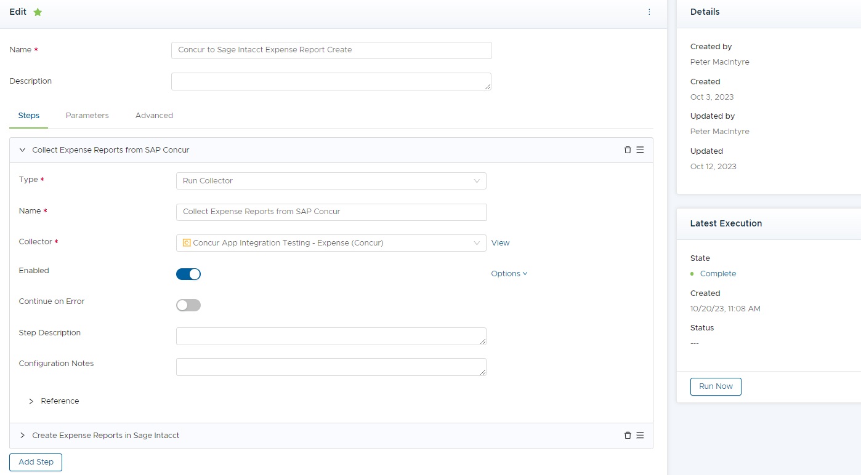Click the Add Step button
Image resolution: width=861 pixels, height=475 pixels.
coord(35,462)
